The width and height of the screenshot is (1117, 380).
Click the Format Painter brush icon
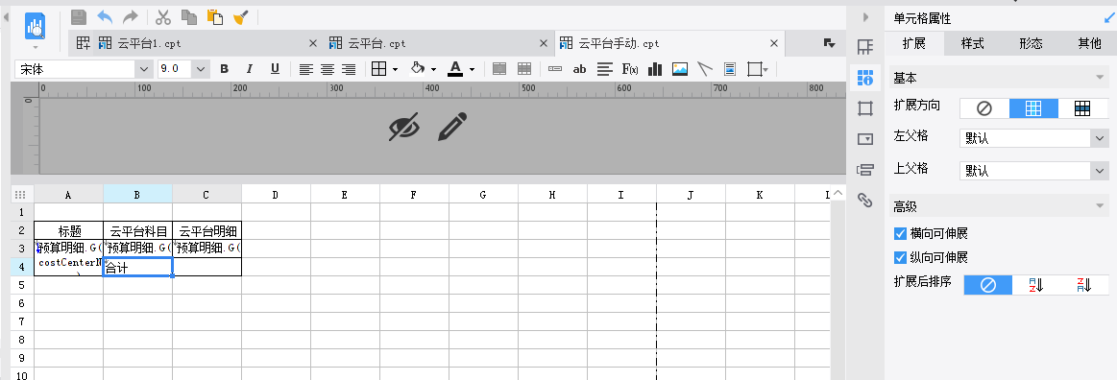(240, 17)
